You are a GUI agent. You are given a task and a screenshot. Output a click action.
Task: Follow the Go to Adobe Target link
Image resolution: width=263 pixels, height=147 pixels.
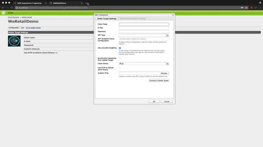point(33,28)
